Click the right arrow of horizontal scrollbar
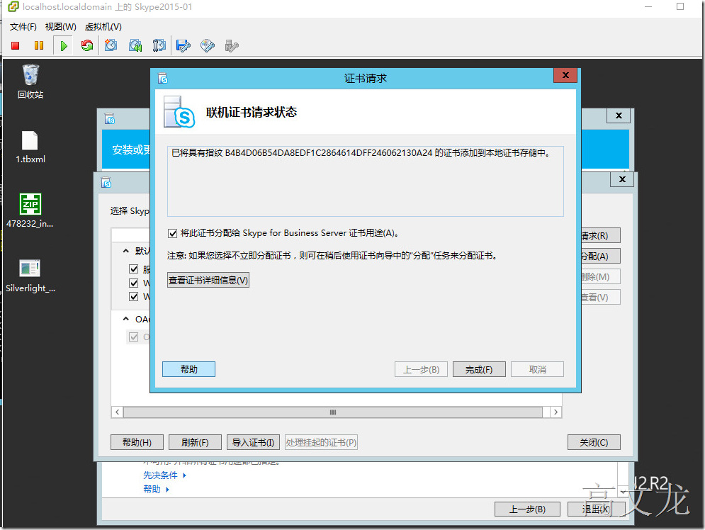Screen dimensions: 705x530 [555, 412]
